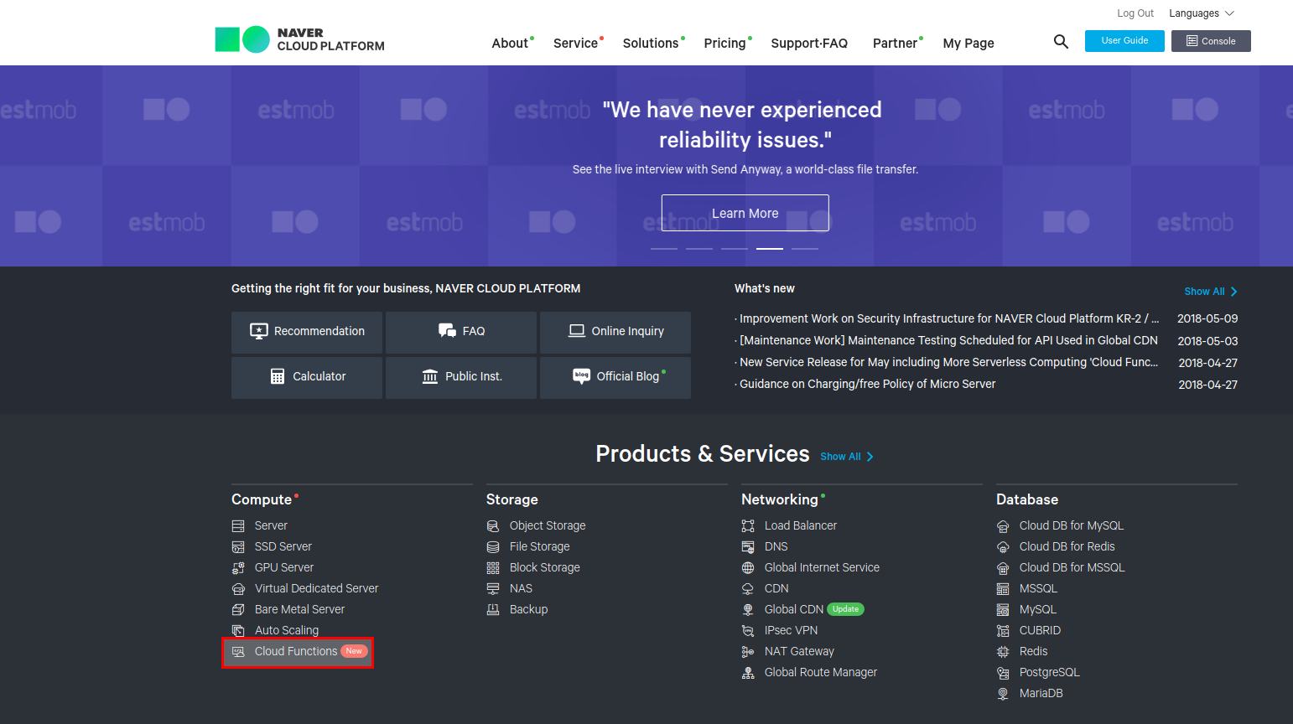1293x724 pixels.
Task: Open the Languages dropdown
Action: (1202, 13)
